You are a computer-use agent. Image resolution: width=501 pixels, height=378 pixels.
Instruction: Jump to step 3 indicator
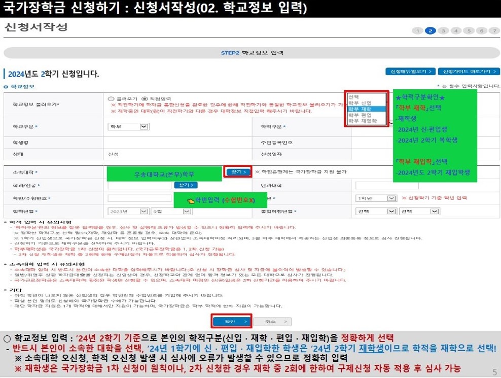(x=443, y=31)
